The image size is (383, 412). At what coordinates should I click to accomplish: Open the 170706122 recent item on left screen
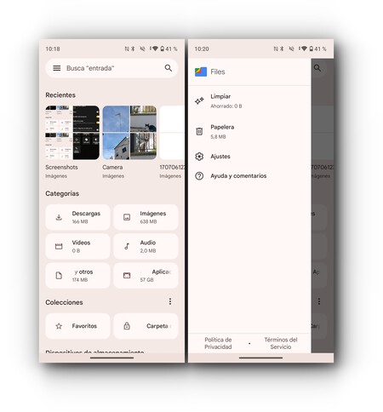point(172,133)
